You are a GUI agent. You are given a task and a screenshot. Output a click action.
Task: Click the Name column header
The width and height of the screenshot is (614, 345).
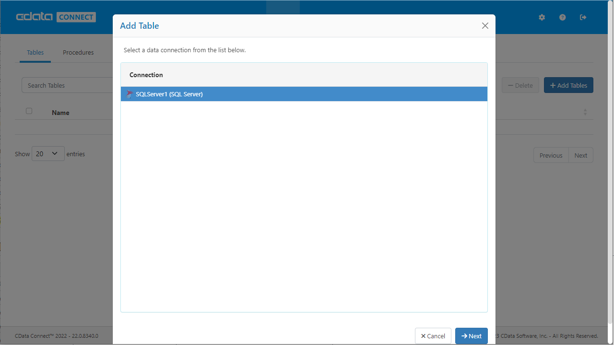tap(60, 113)
